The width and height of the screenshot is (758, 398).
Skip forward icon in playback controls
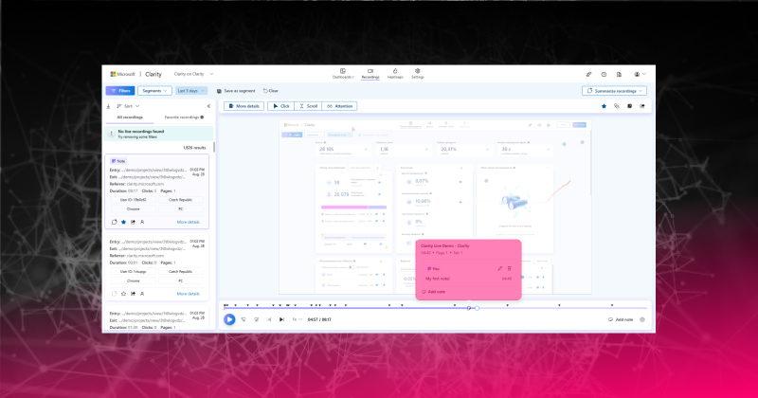(x=256, y=319)
